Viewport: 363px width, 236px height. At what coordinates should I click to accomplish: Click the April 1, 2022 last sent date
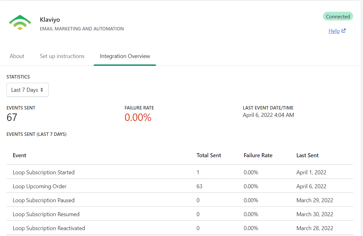tap(311, 172)
